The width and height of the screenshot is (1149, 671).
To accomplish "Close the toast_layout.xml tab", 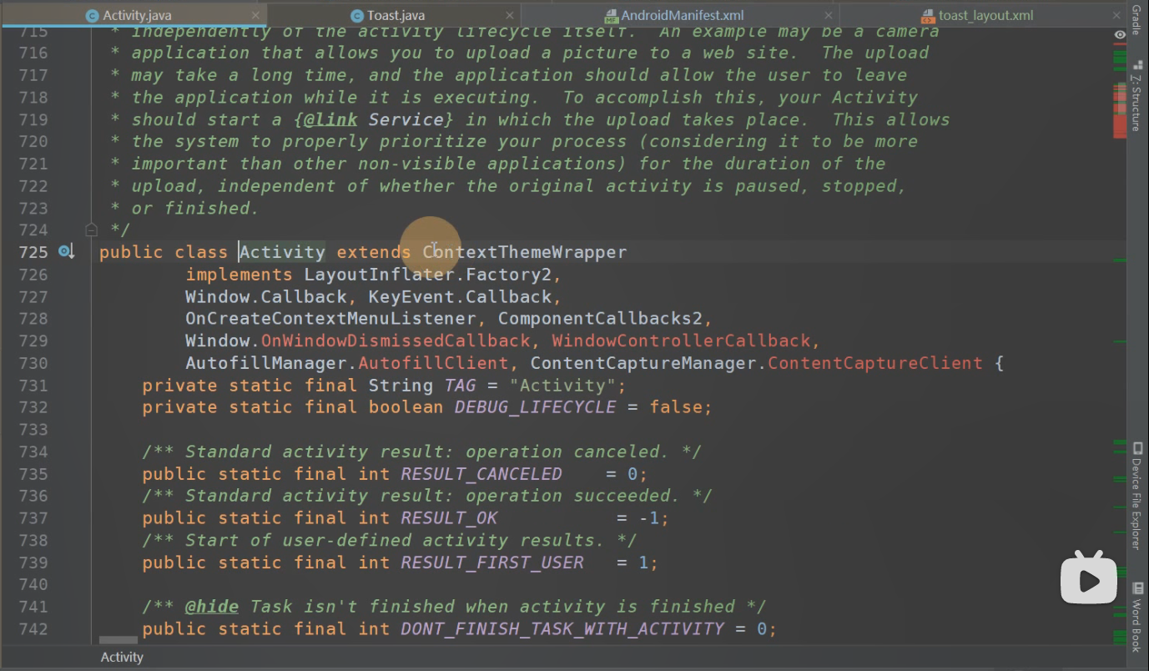I will point(1116,16).
